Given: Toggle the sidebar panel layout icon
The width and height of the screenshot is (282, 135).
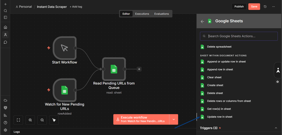Looking at the screenshot, I should point(6,18).
